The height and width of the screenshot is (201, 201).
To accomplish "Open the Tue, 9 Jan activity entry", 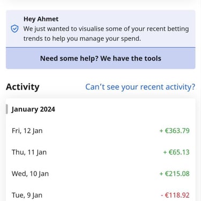I will point(101,195).
